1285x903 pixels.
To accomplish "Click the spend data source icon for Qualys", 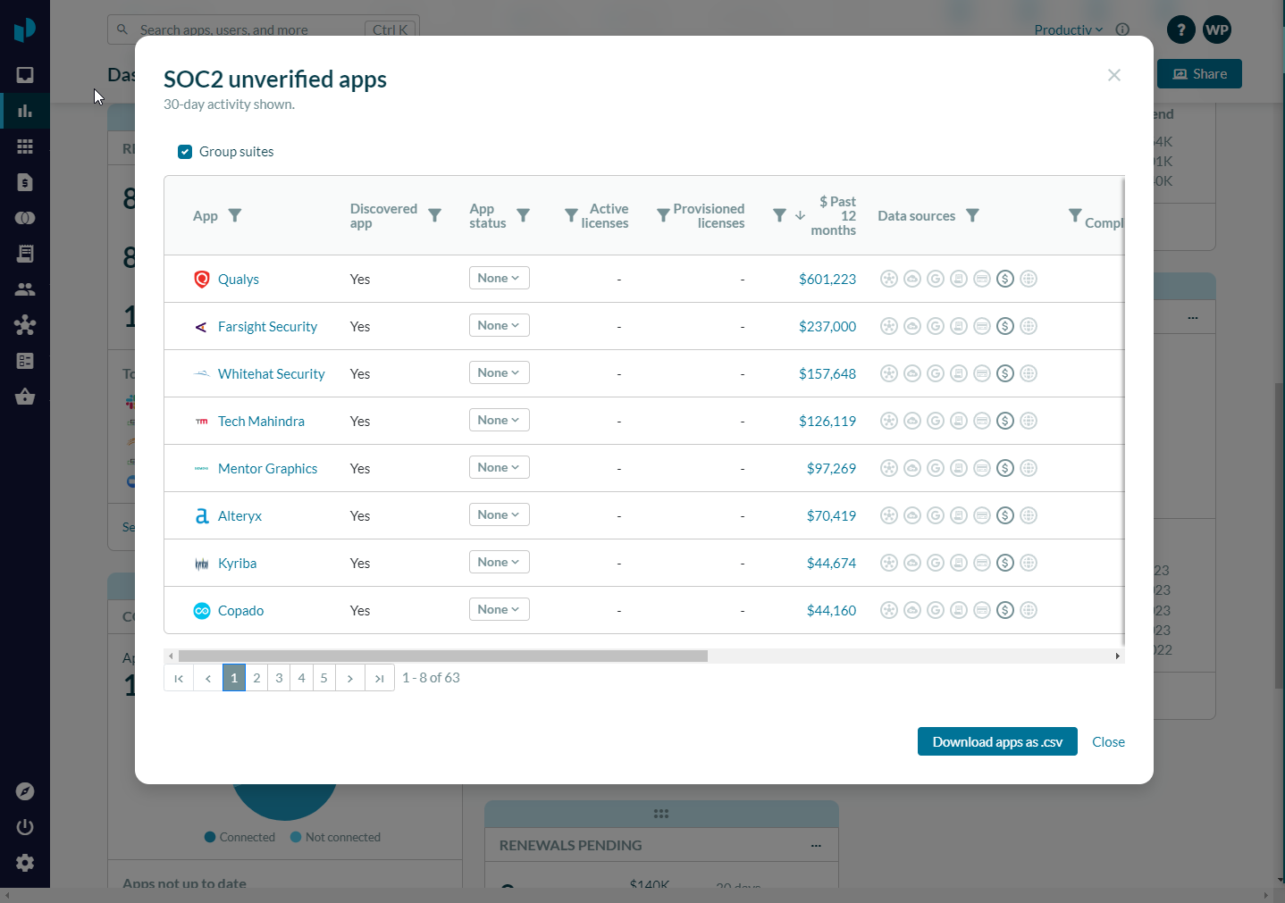I will (1005, 279).
